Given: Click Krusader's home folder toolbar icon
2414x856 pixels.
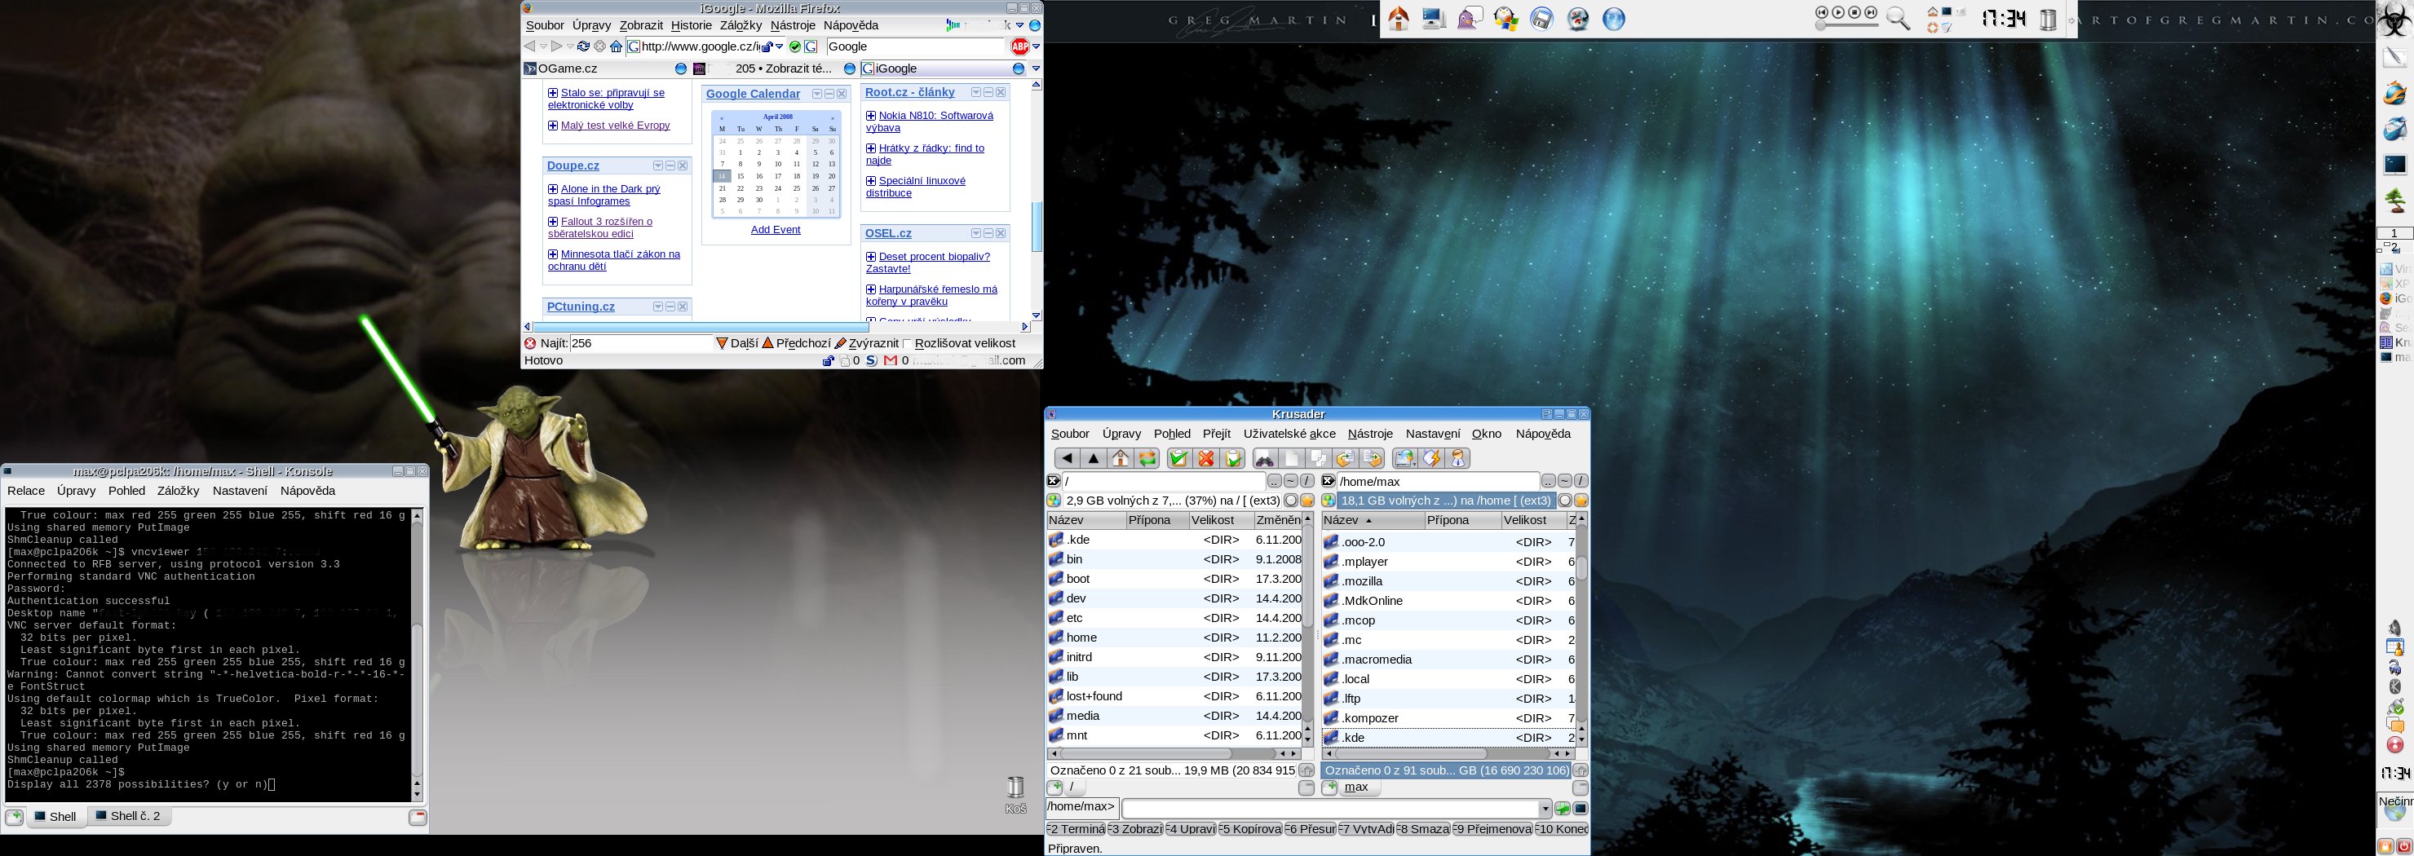Looking at the screenshot, I should point(1121,458).
